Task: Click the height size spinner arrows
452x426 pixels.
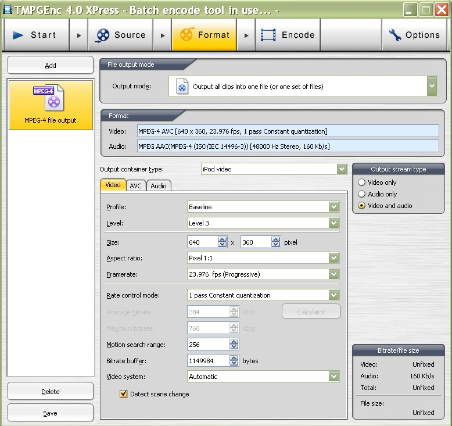Action: pos(276,242)
